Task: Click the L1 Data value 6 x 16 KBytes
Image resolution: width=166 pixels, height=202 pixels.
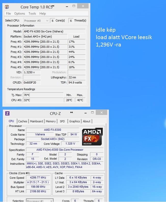Action: 78,178
